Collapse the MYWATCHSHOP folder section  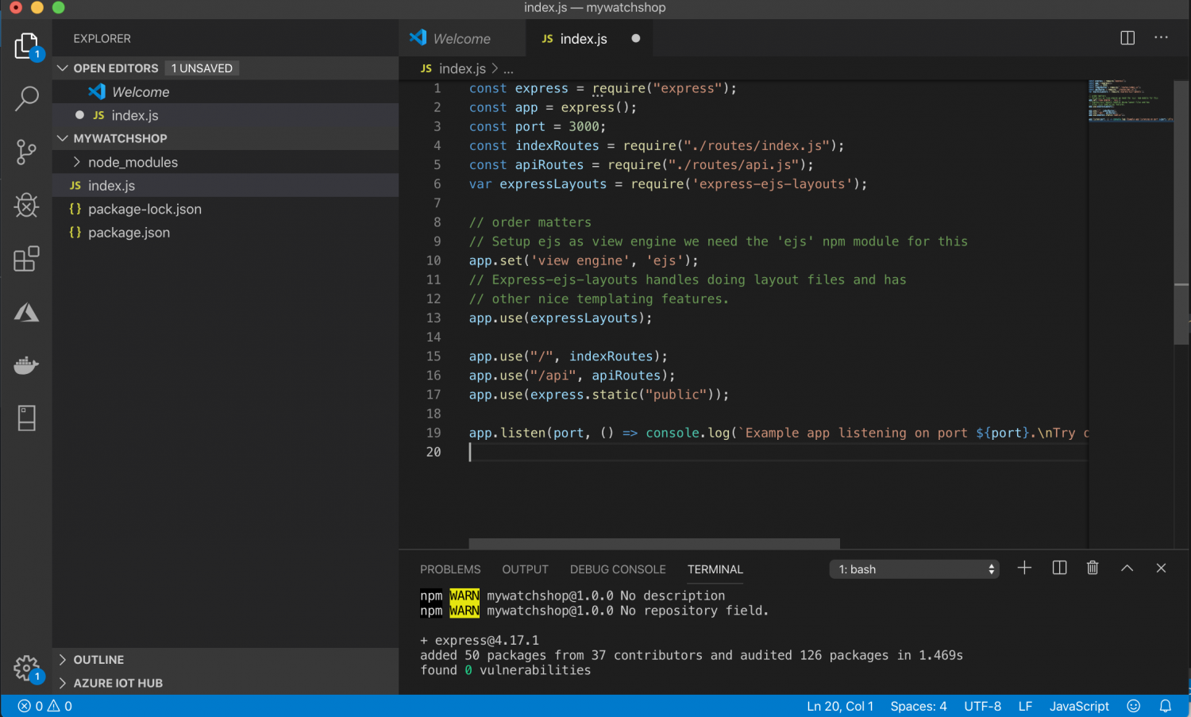[63, 138]
